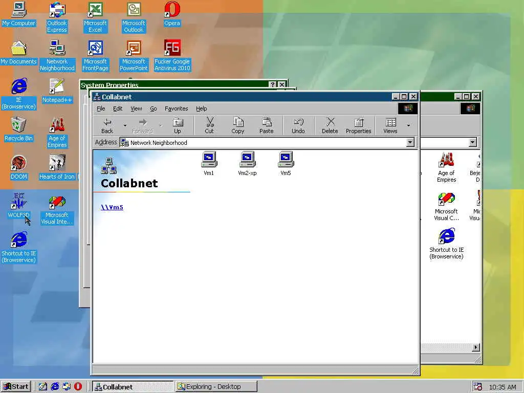The image size is (524, 393).
Task: Click the Delete toolbar button
Action: [330, 126]
